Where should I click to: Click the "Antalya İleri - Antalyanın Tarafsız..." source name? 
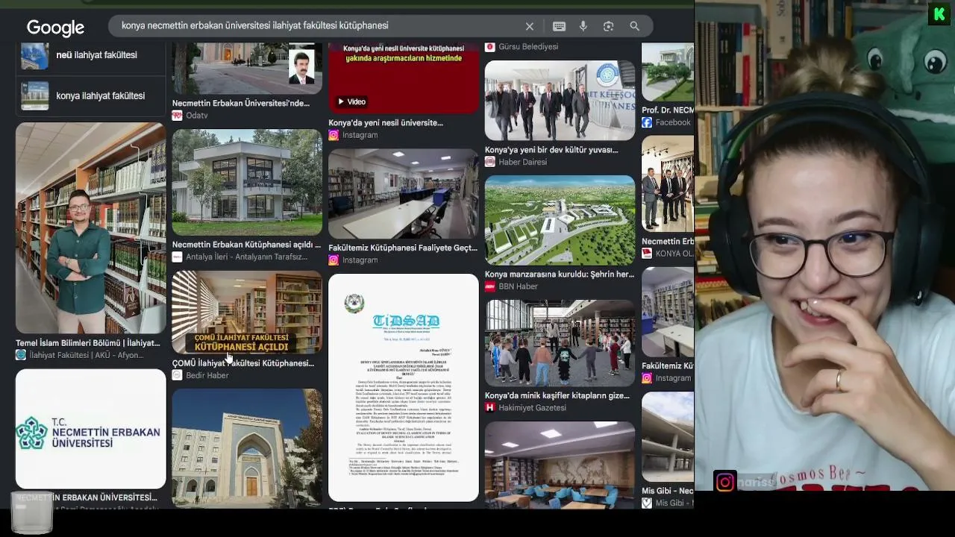click(247, 257)
